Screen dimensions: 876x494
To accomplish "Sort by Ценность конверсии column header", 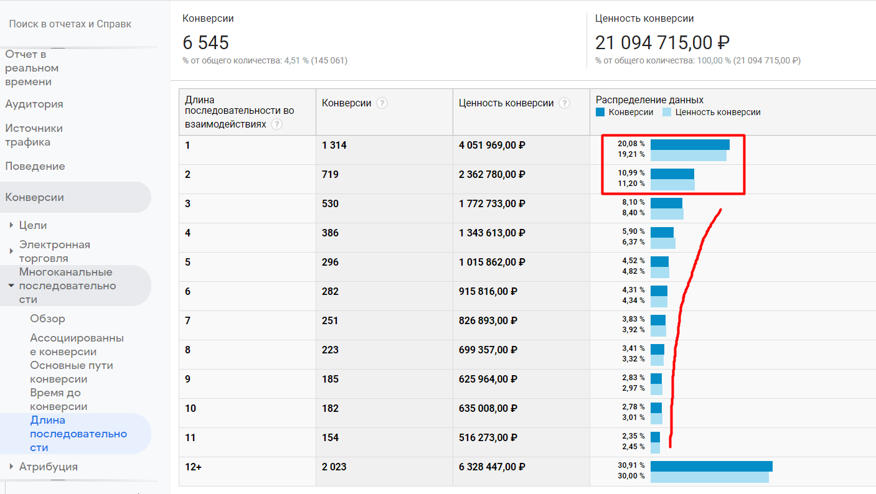I will pyautogui.click(x=506, y=103).
